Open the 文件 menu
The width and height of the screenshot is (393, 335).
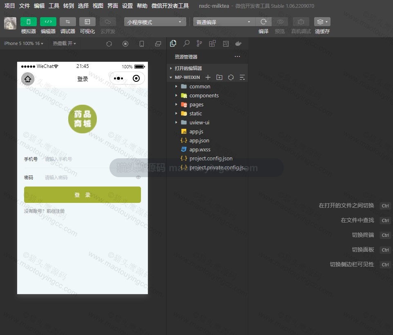25,6
